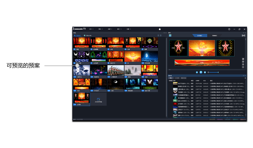Click the stop button right of play
Image resolution: width=253 pixels, height=148 pixels.
click(205, 72)
